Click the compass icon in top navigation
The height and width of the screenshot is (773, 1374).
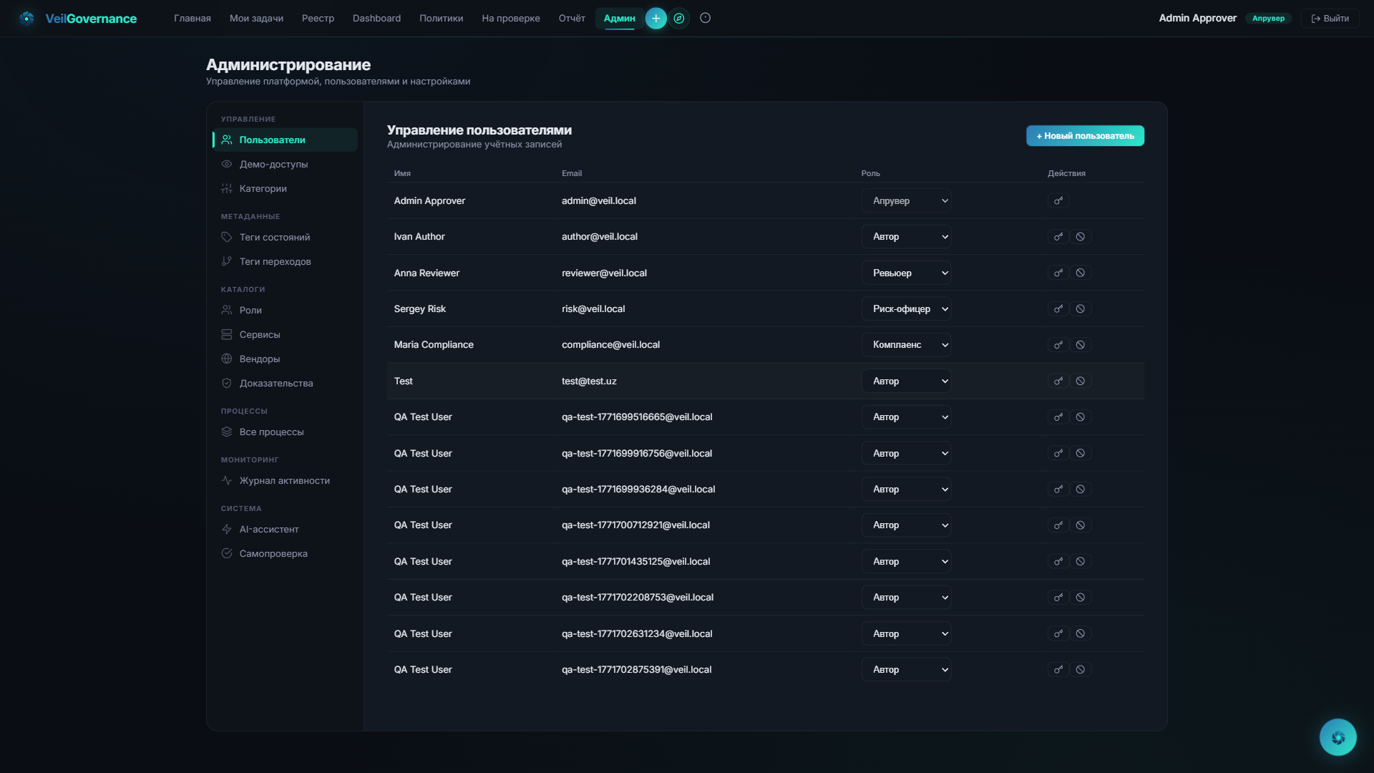click(x=679, y=19)
